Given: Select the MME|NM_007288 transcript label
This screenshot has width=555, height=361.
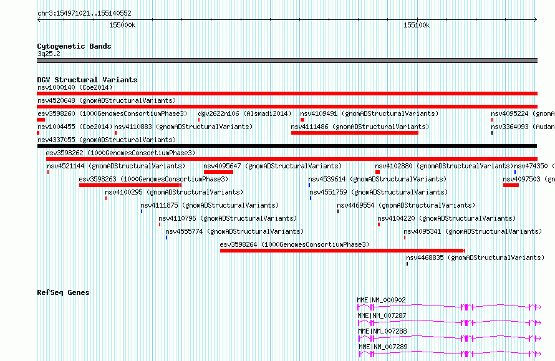Looking at the screenshot, I should 383,331.
